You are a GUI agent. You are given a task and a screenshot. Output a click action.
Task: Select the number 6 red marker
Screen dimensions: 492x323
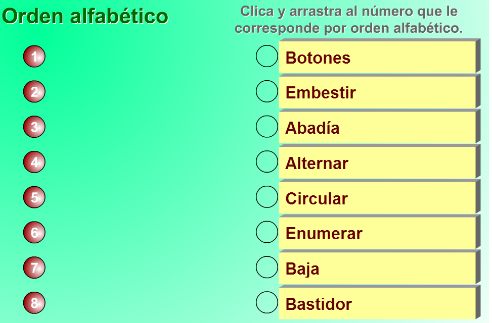point(33,233)
